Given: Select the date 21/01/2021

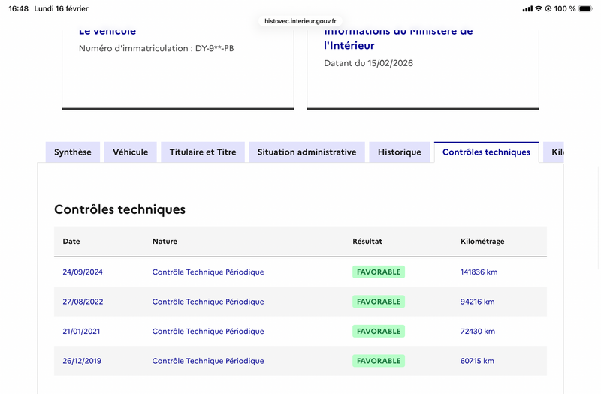Looking at the screenshot, I should pos(81,331).
